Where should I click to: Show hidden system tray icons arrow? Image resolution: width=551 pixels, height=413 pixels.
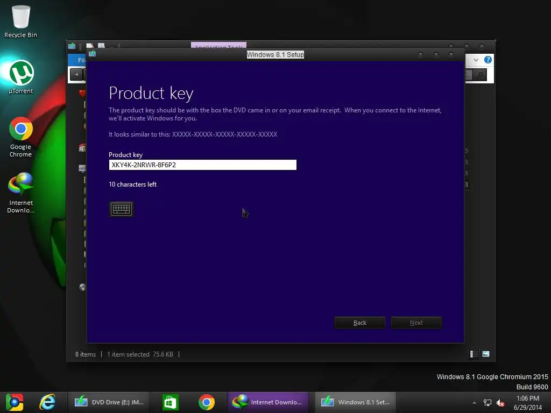pyautogui.click(x=475, y=402)
